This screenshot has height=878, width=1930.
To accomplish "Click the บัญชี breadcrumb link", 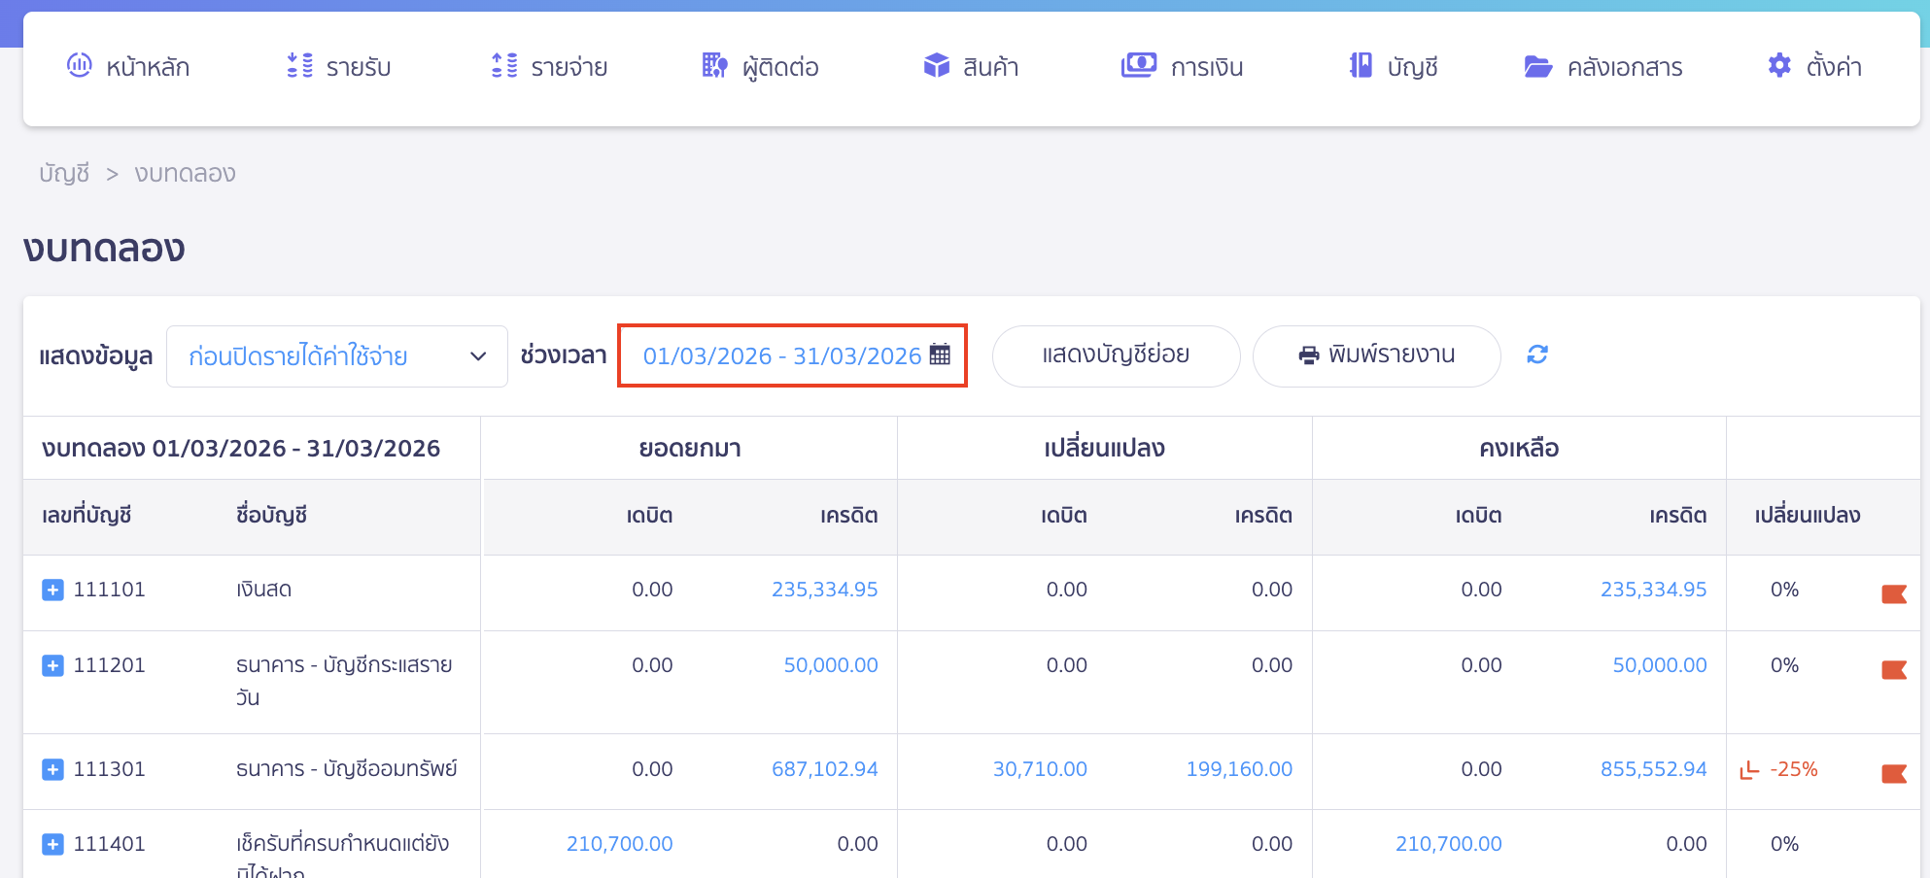I will coord(64,174).
